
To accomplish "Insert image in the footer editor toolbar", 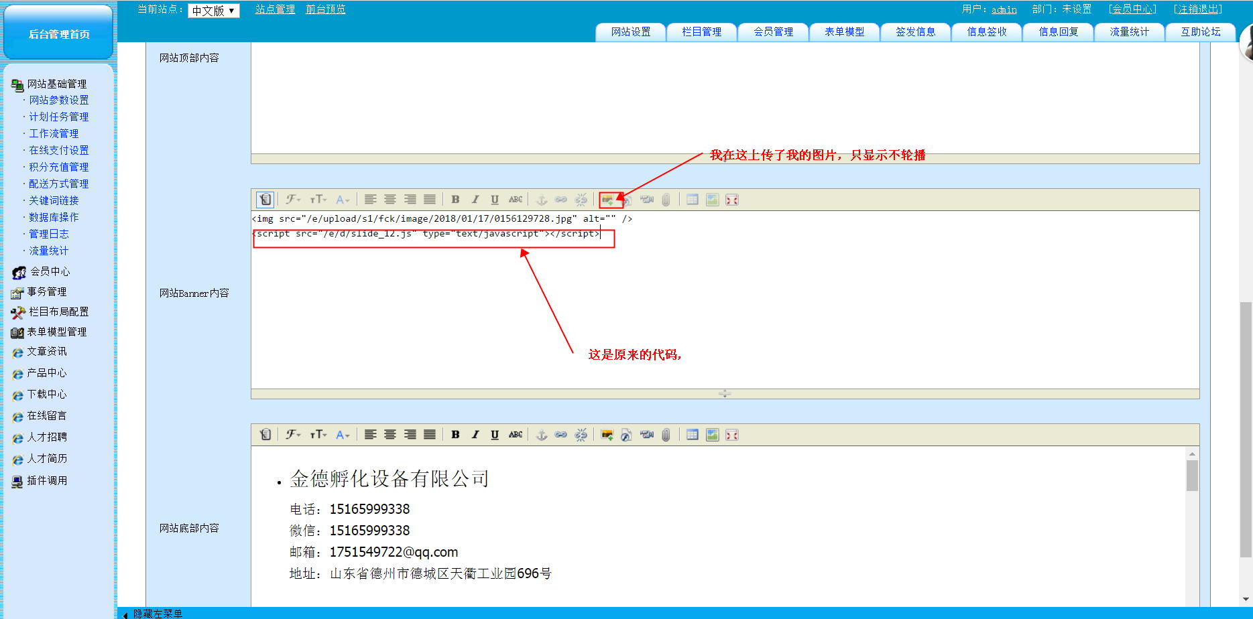I will click(607, 435).
